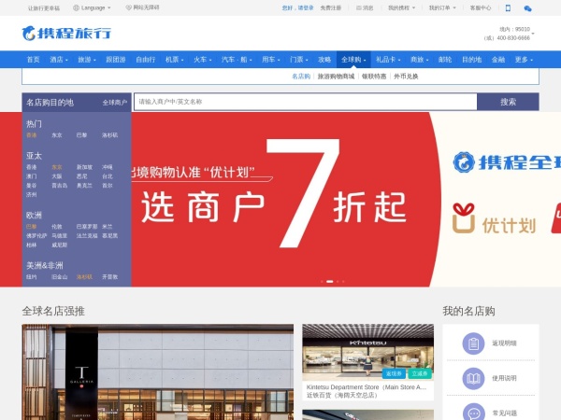Open 消息 messages in top bar
Image resolution: width=561 pixels, height=420 pixels.
[365, 7]
